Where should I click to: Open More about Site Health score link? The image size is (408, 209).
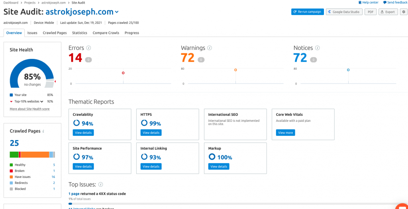pos(29,109)
